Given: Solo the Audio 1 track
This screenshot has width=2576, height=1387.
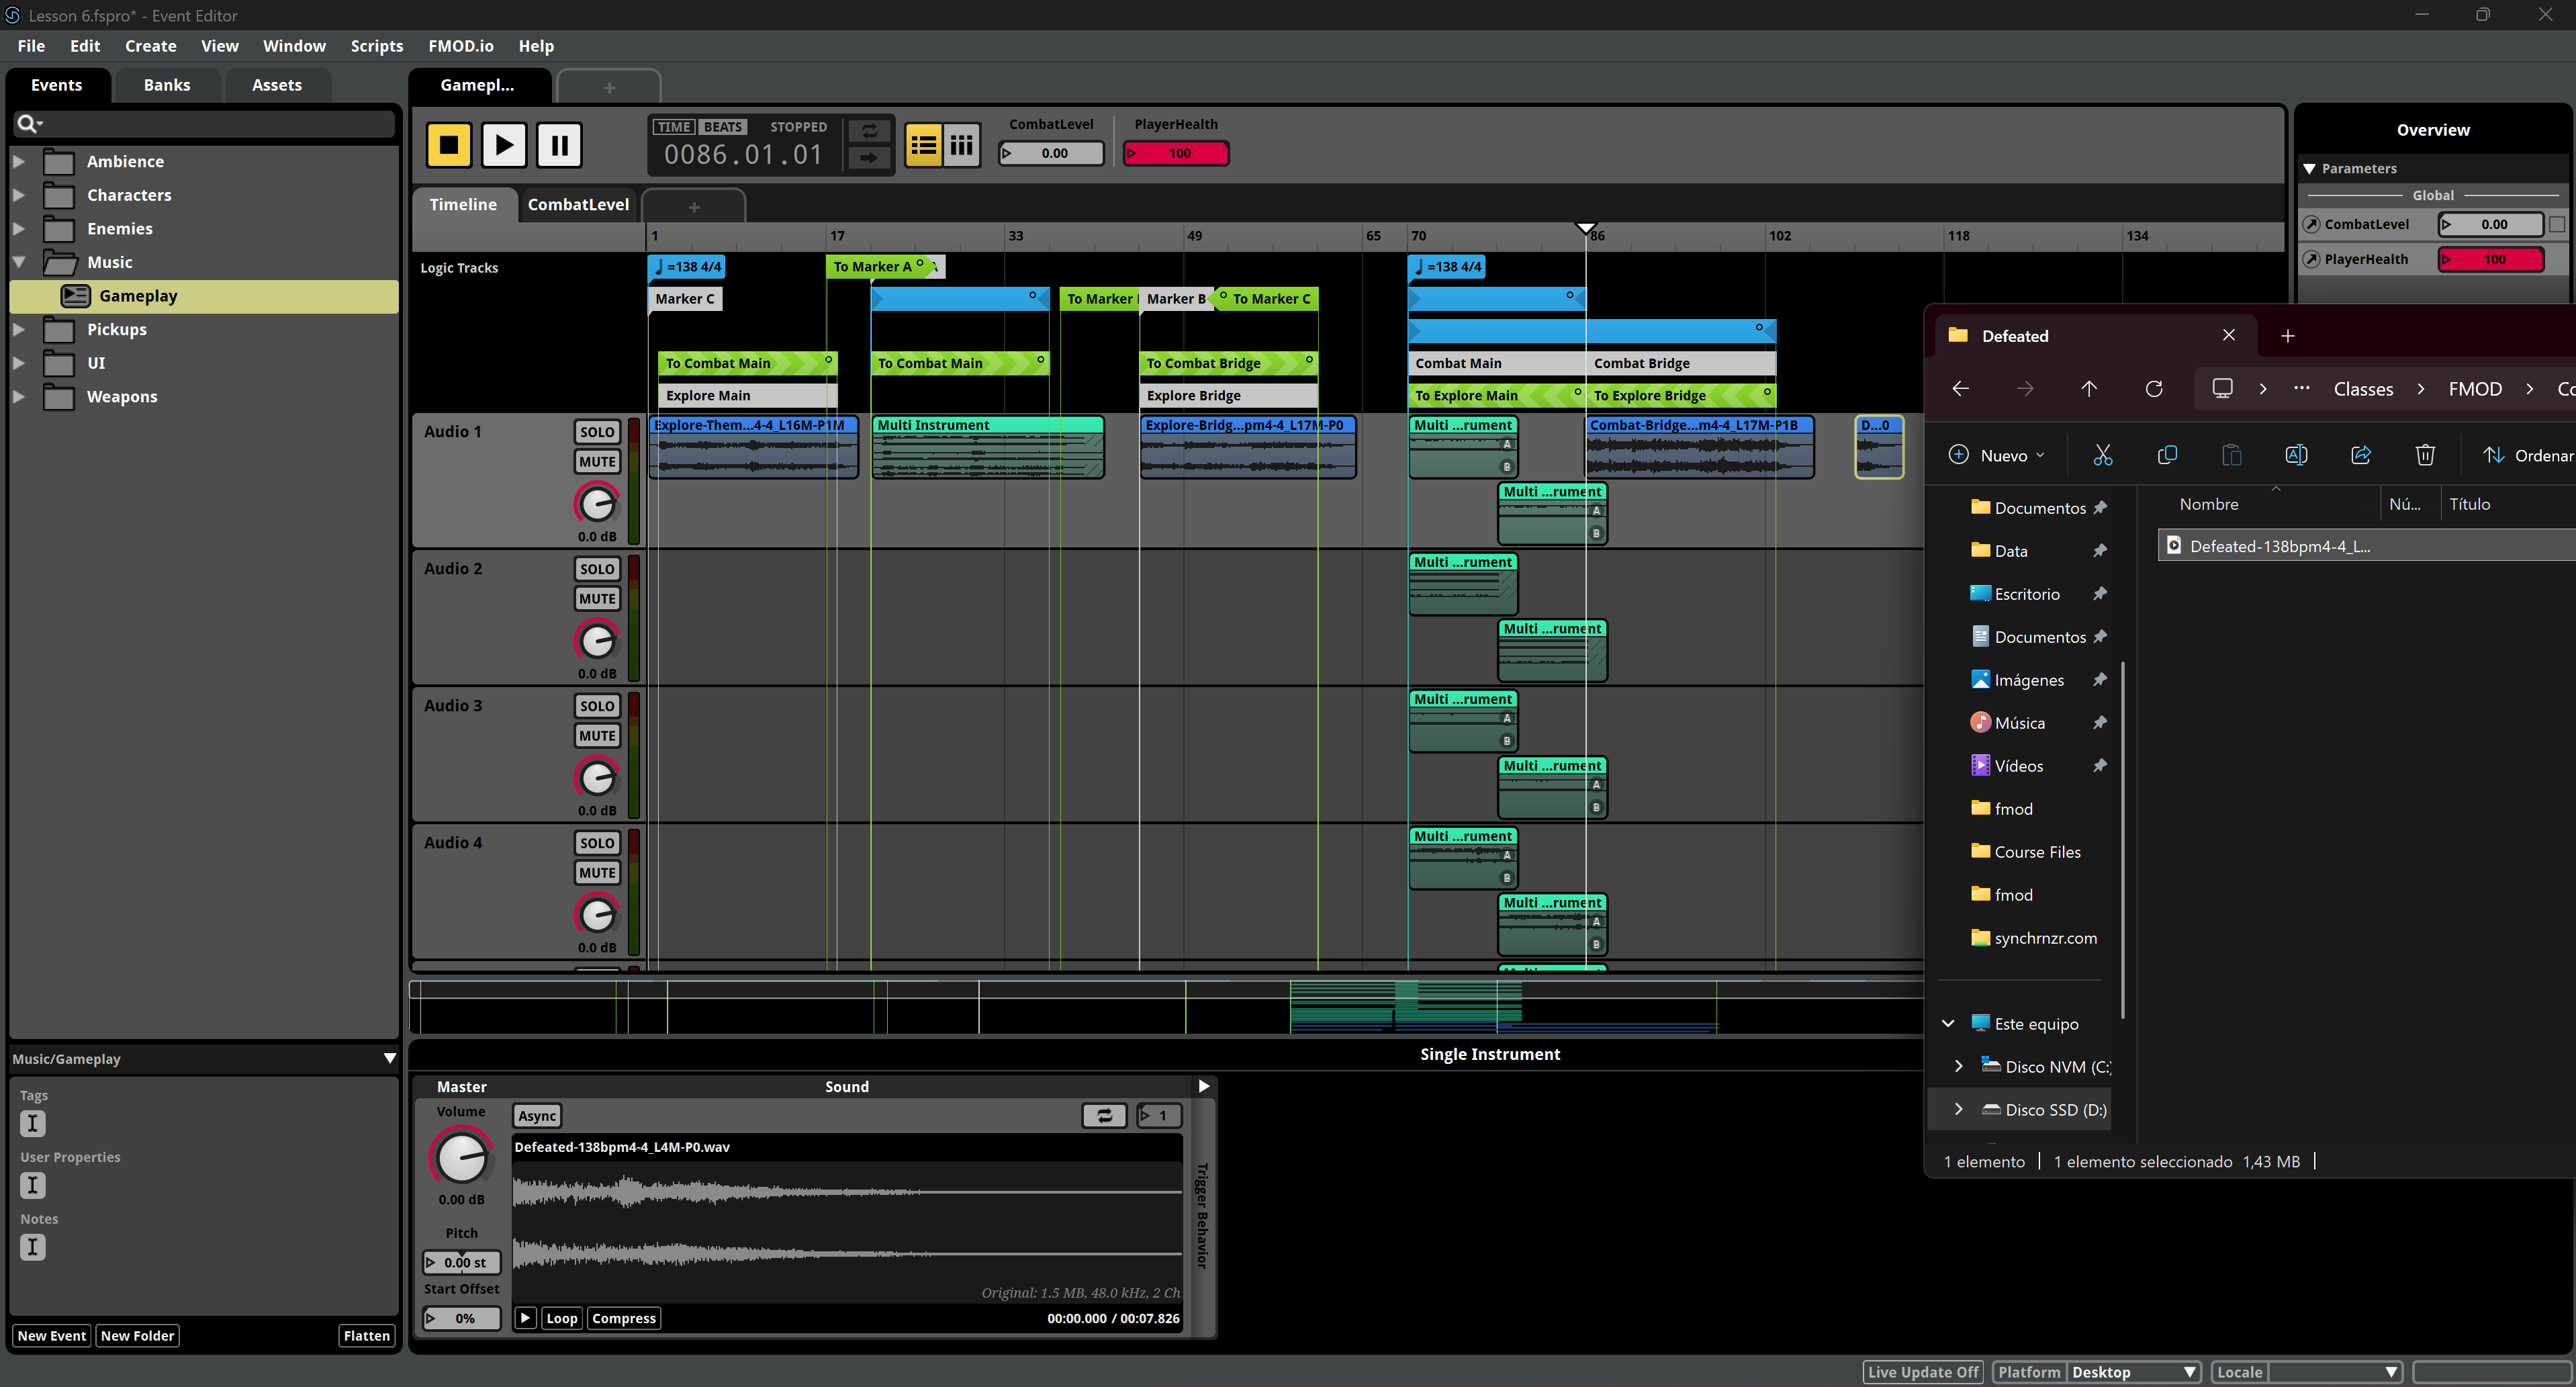Looking at the screenshot, I should tap(597, 432).
